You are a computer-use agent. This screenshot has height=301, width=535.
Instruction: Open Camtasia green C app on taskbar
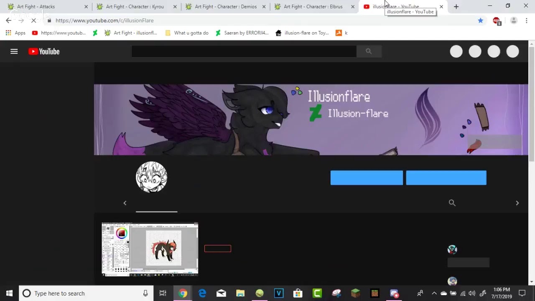(317, 293)
